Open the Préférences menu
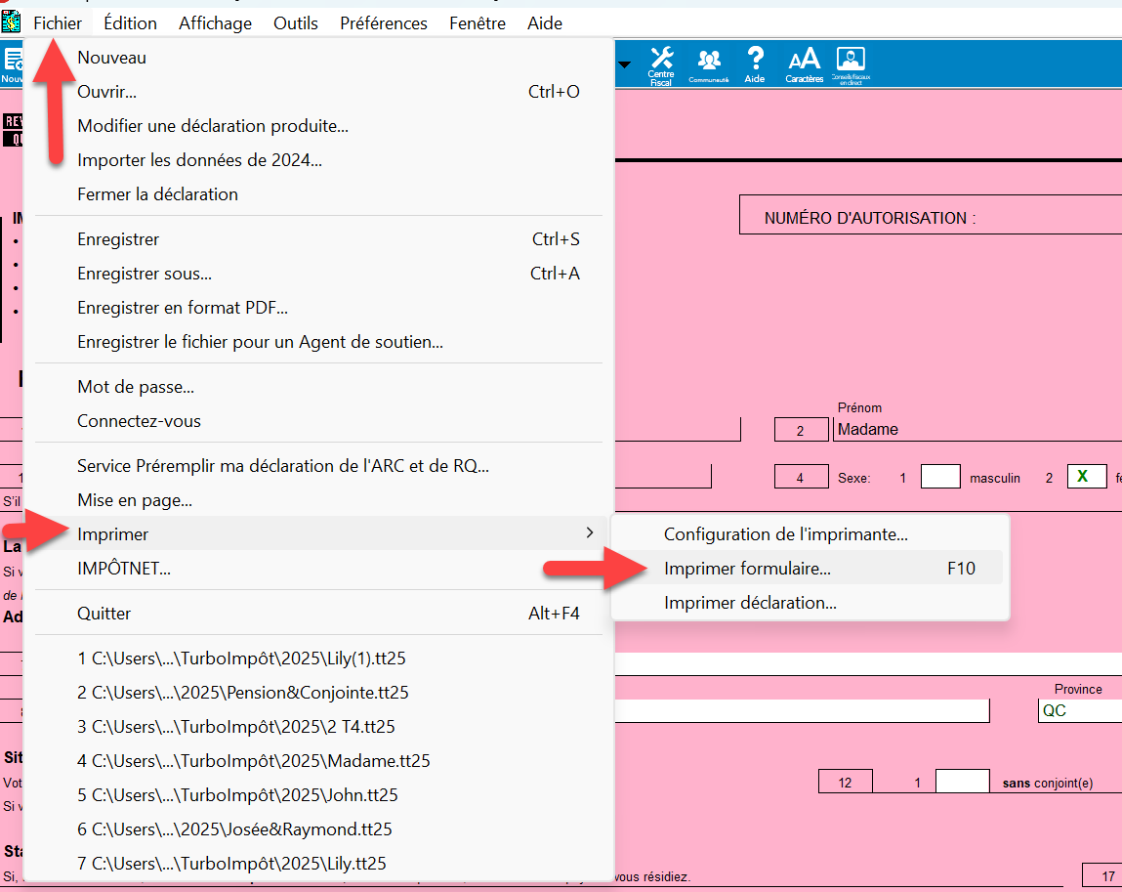The image size is (1122, 892). tap(383, 22)
